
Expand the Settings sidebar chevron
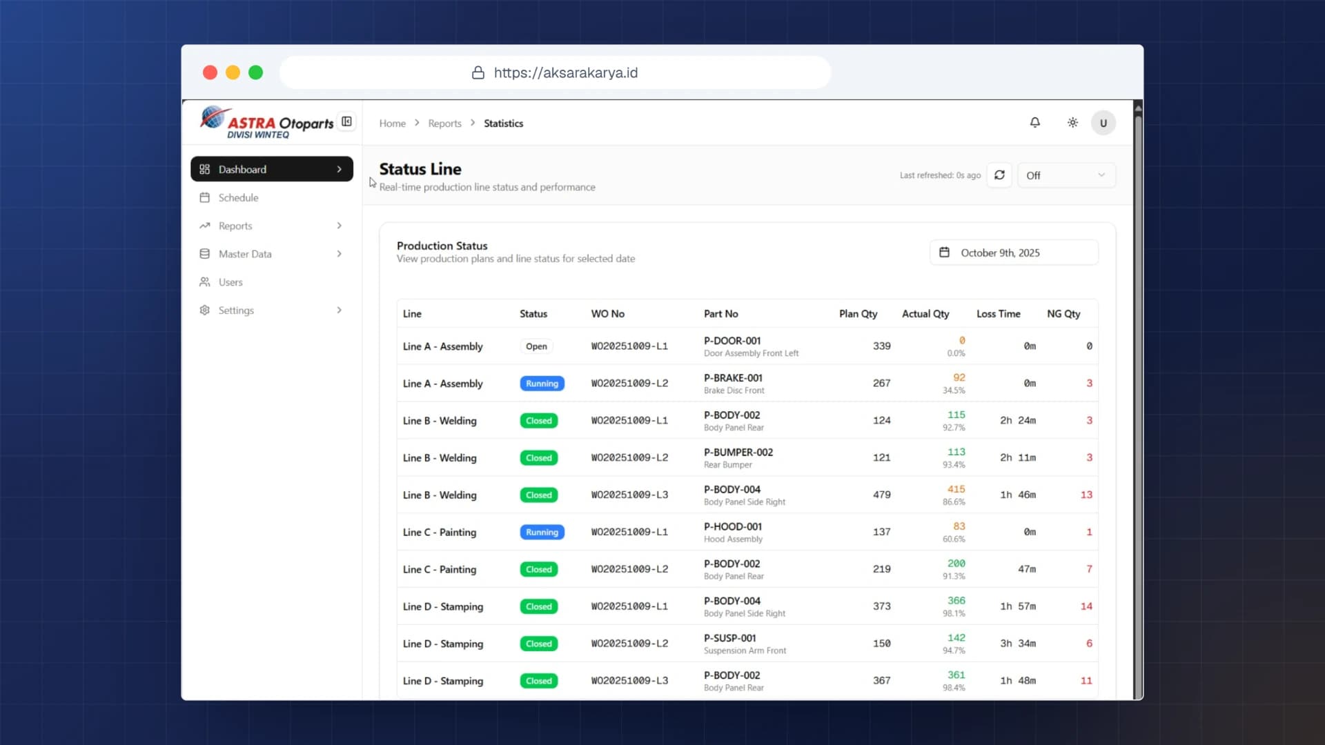click(339, 310)
